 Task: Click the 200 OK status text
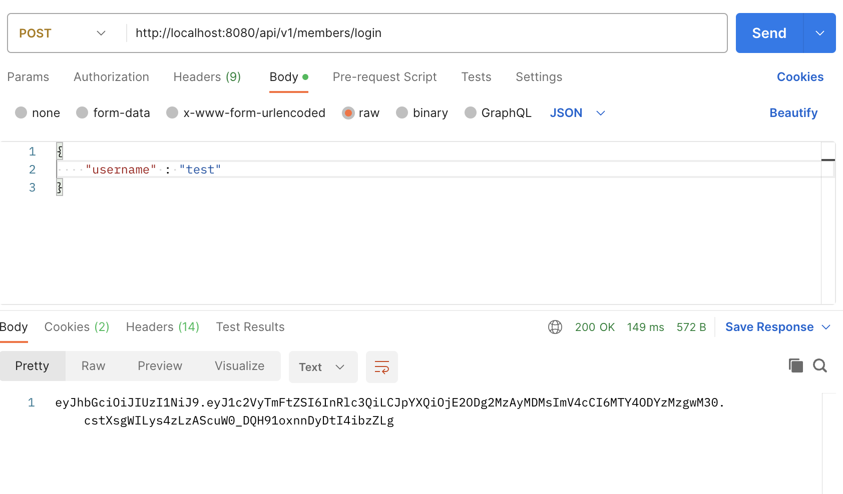pyautogui.click(x=595, y=327)
